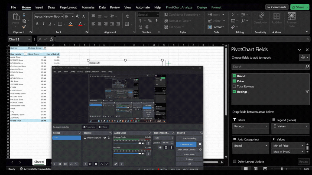312x175 pixels.
Task: Open the font size dropdown showing 10
Action: click(73, 16)
